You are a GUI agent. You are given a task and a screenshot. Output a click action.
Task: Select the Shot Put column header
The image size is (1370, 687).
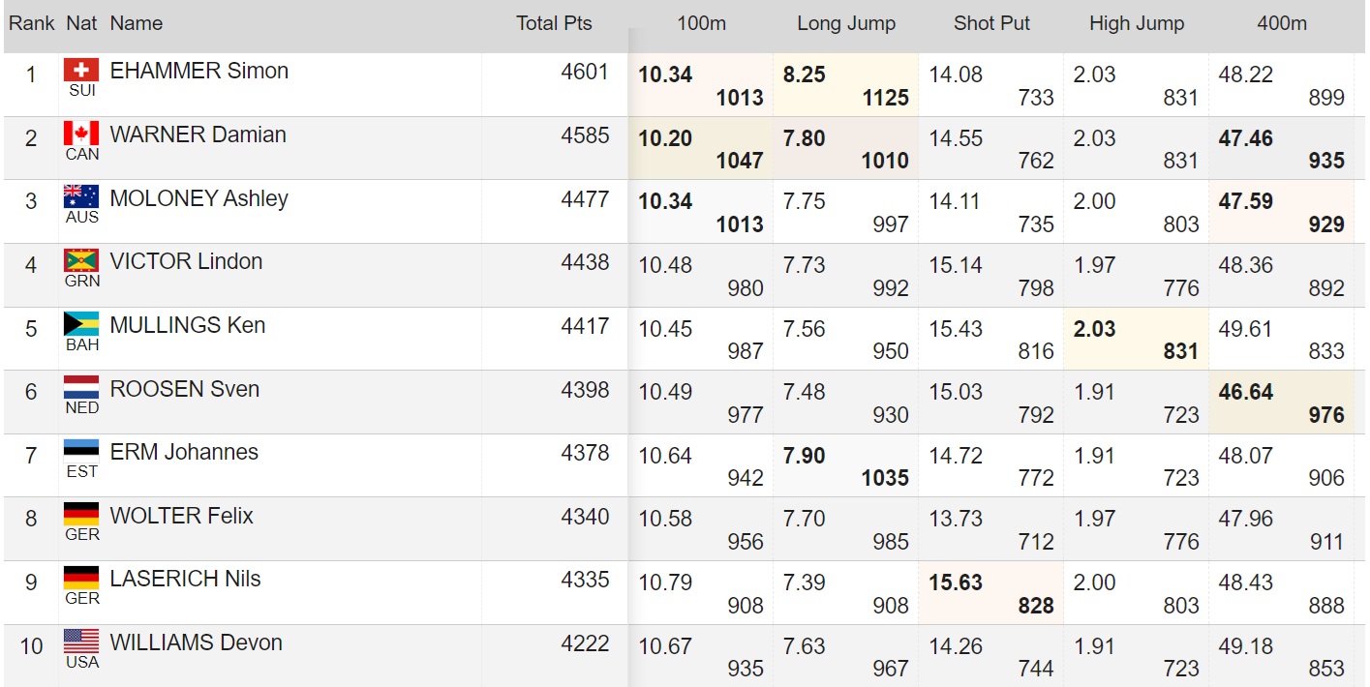(x=991, y=23)
